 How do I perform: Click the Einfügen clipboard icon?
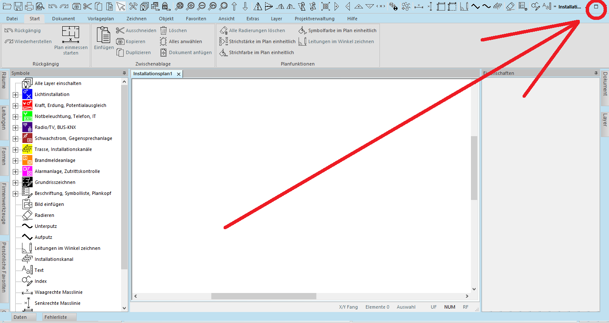point(103,38)
